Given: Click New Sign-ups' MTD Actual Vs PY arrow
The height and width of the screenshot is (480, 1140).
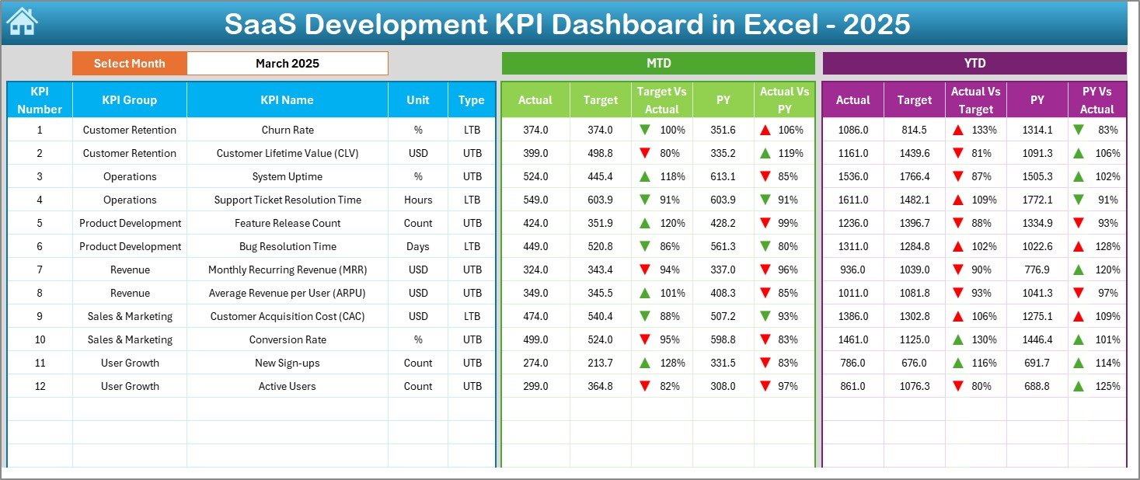Looking at the screenshot, I should point(765,363).
